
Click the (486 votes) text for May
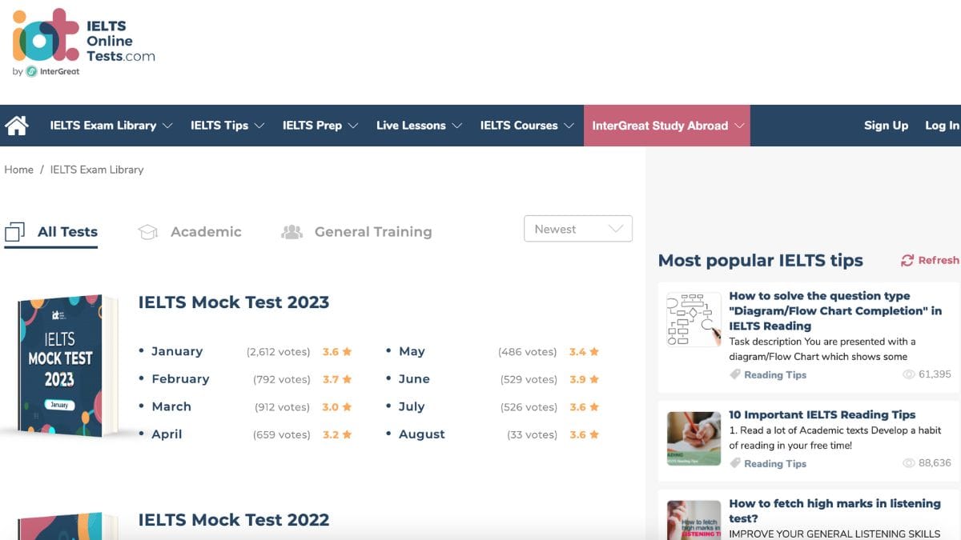[527, 352]
